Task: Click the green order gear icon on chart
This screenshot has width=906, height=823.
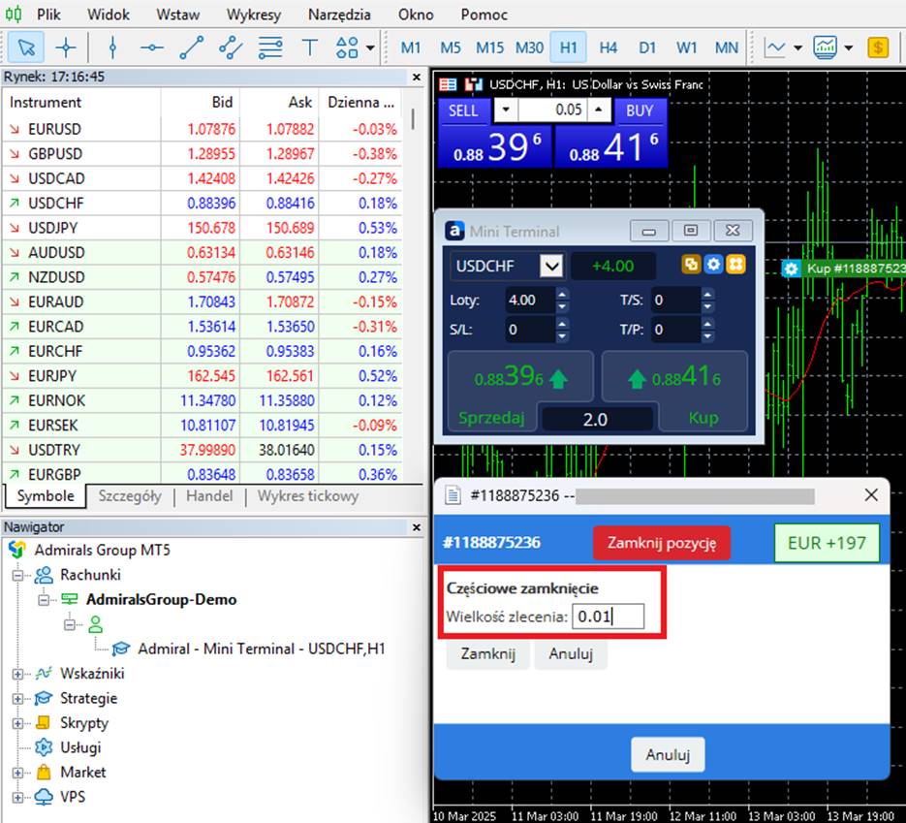Action: click(791, 269)
